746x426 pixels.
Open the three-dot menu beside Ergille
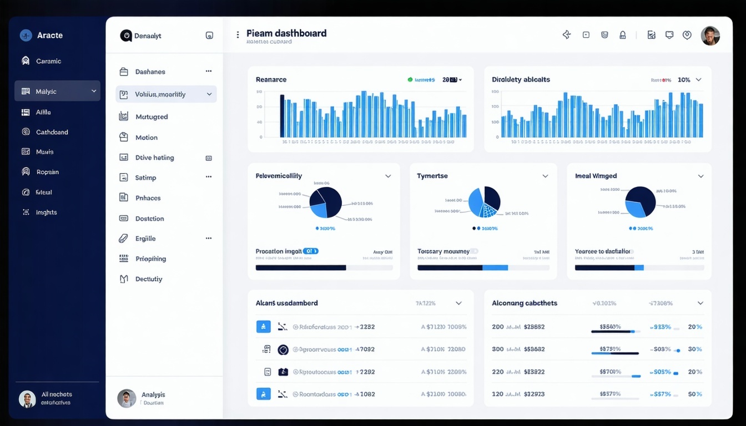209,238
